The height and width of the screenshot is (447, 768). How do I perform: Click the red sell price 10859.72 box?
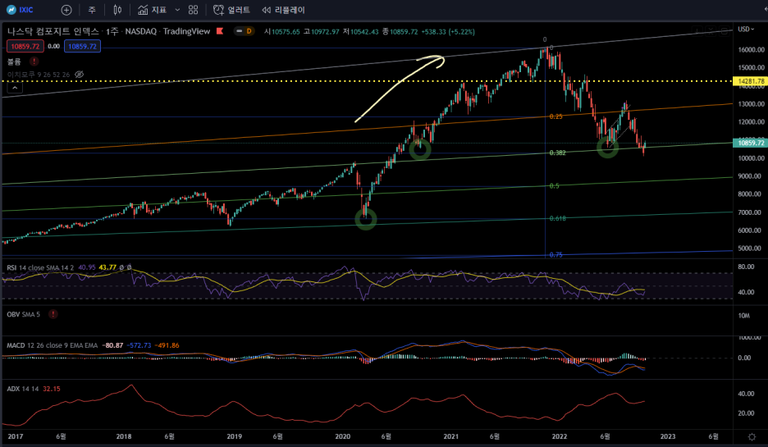point(25,47)
